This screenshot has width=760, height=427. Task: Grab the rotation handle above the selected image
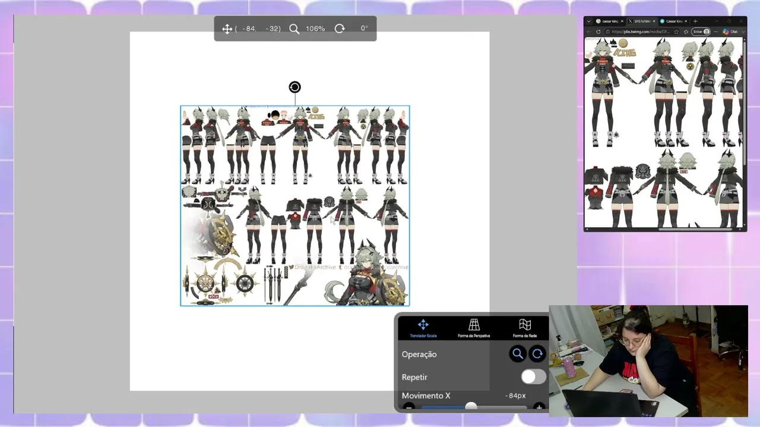(x=294, y=87)
